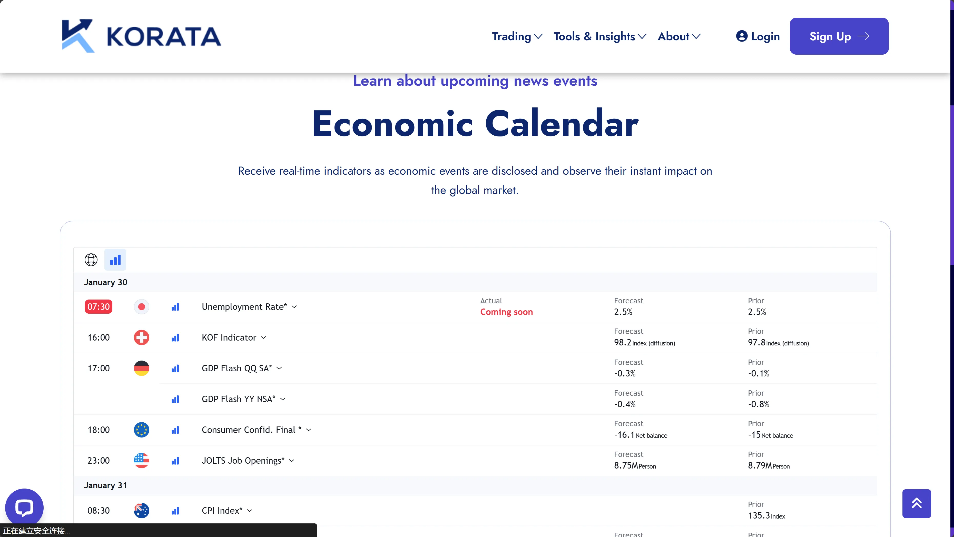Viewport: 954px width, 537px height.
Task: Open the Tools & Insights menu
Action: coord(600,36)
